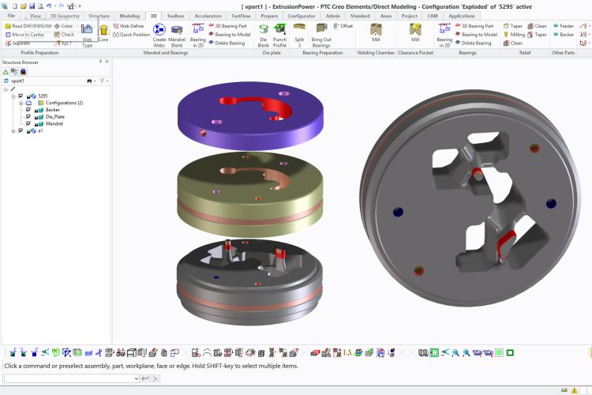Uncheck the Backer part checkbox
The height and width of the screenshot is (395, 592).
pyautogui.click(x=28, y=110)
